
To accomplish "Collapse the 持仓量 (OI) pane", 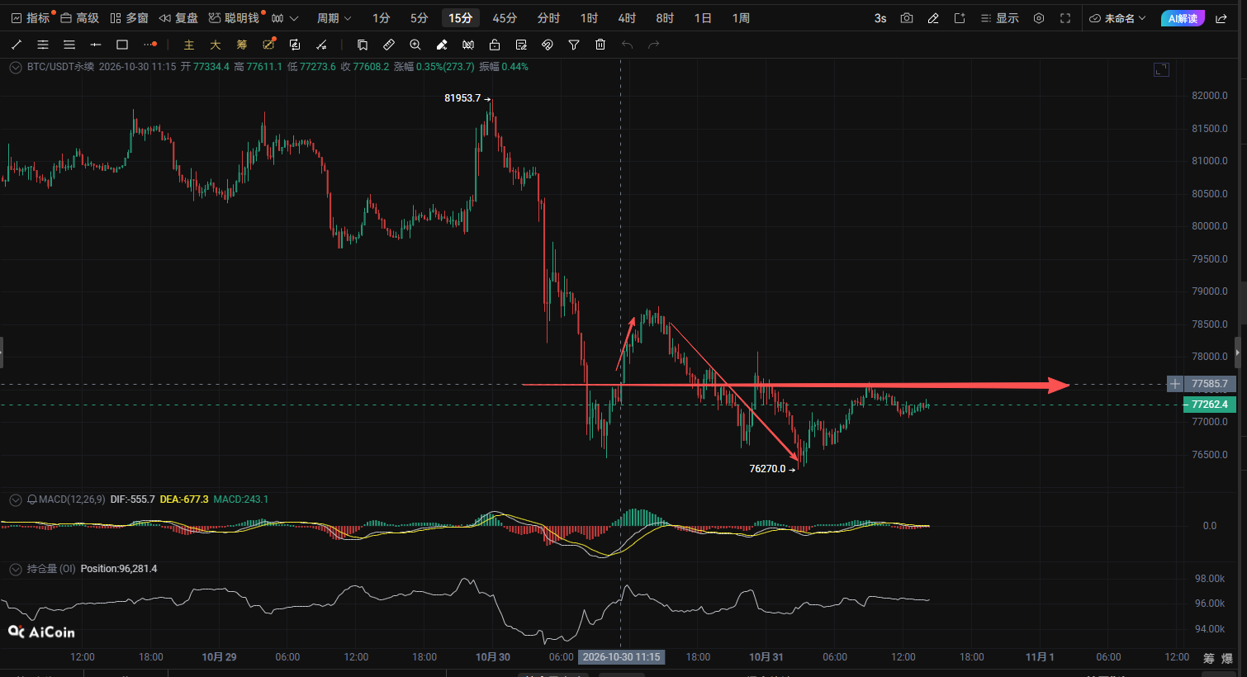I will (x=16, y=569).
